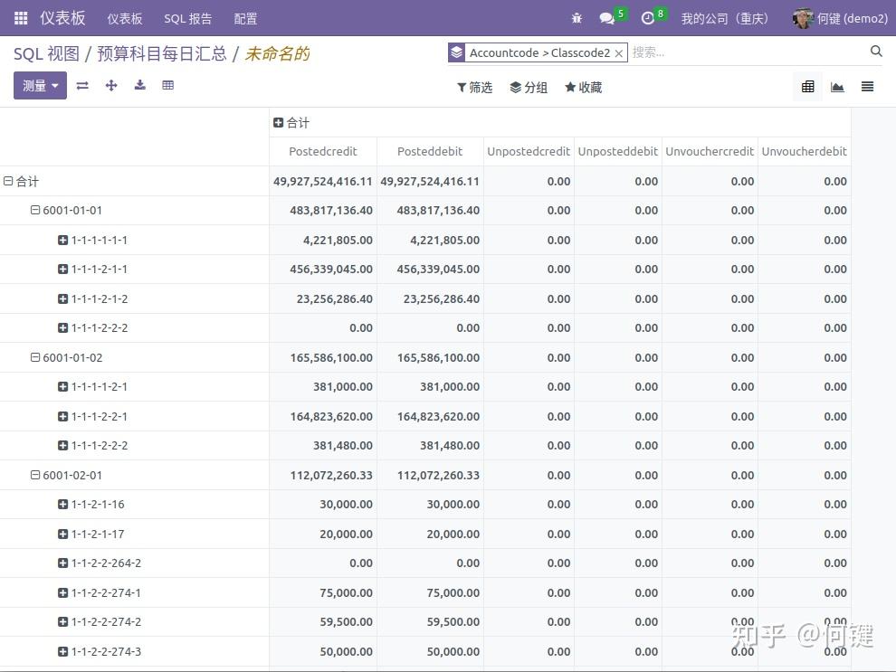Expand the 1-1-1-1-1-1 row

click(x=62, y=240)
